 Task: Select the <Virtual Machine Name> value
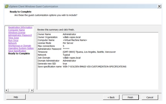[75, 40]
